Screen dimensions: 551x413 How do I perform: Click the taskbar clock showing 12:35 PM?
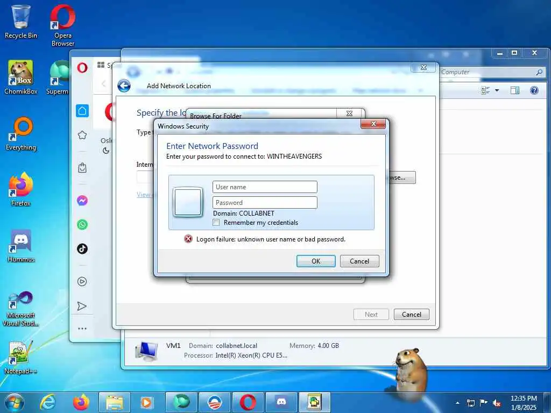click(524, 403)
